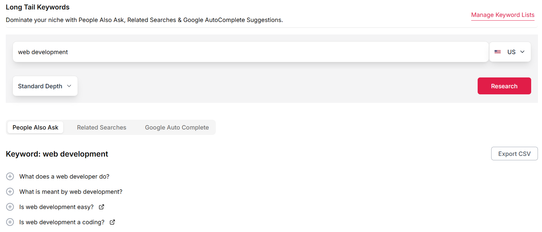542x232 pixels.
Task: Expand 'What does a web developer do?' plus icon
Action: (10, 177)
